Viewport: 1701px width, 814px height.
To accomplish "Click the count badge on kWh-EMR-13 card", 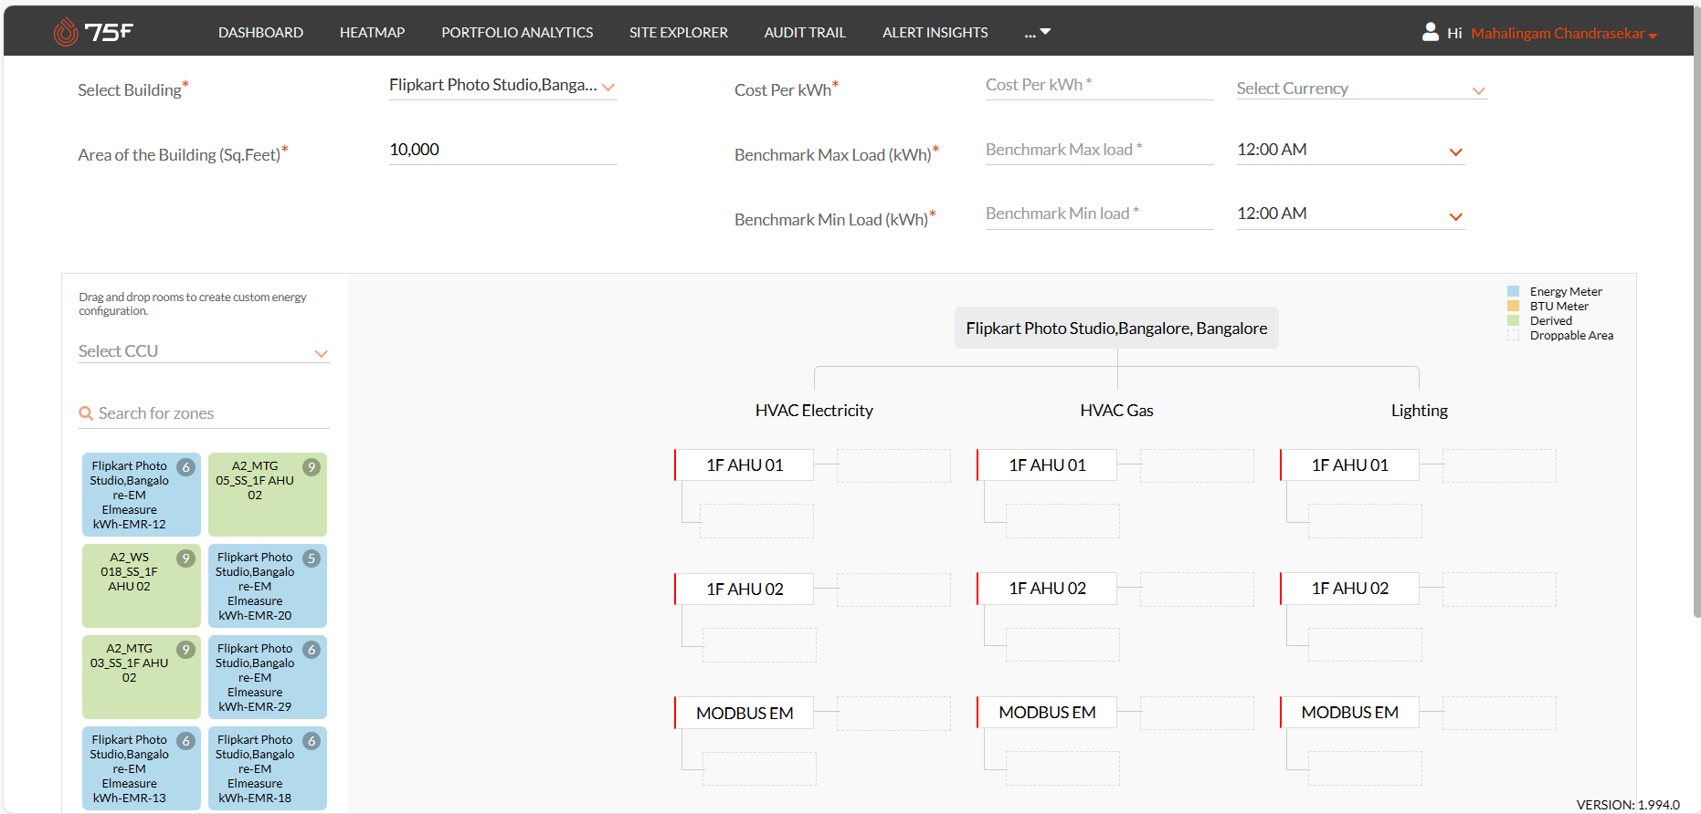I will [x=185, y=741].
